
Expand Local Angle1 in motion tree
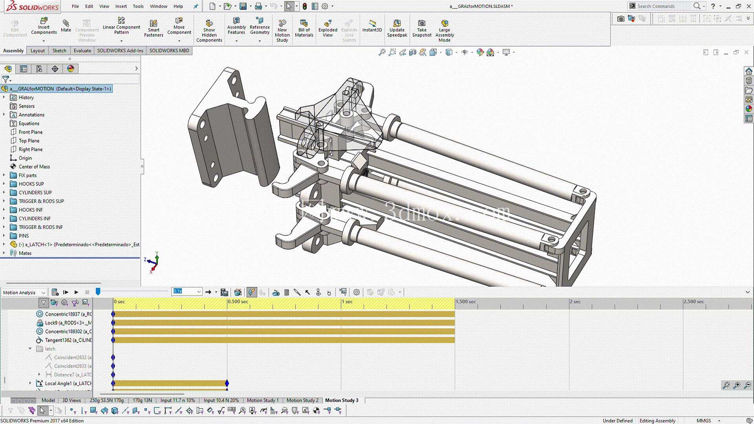click(30, 383)
